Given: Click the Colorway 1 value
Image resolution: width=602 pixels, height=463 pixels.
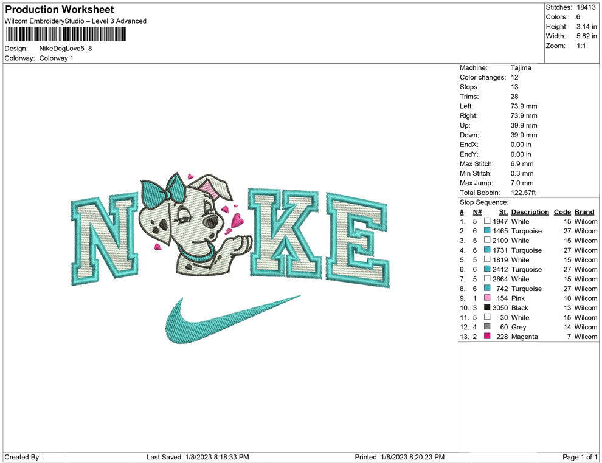Looking at the screenshot, I should [56, 58].
